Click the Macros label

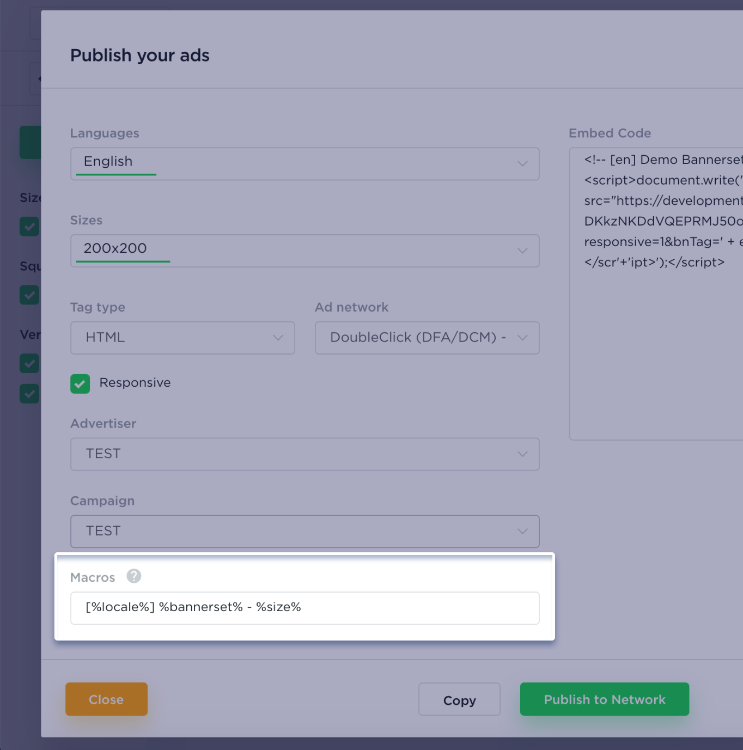point(93,577)
